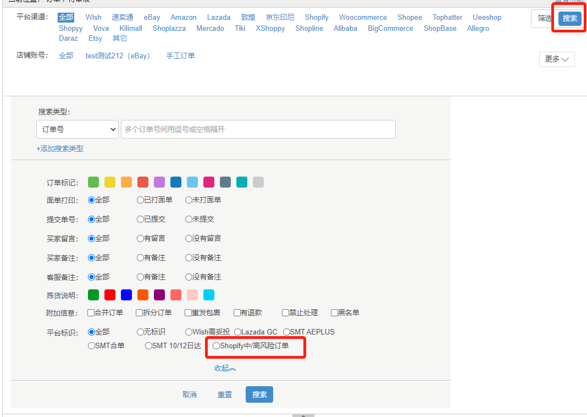Select the blue 拣货说明 swatch
Screen dimensions: 587x417
(x=126, y=295)
